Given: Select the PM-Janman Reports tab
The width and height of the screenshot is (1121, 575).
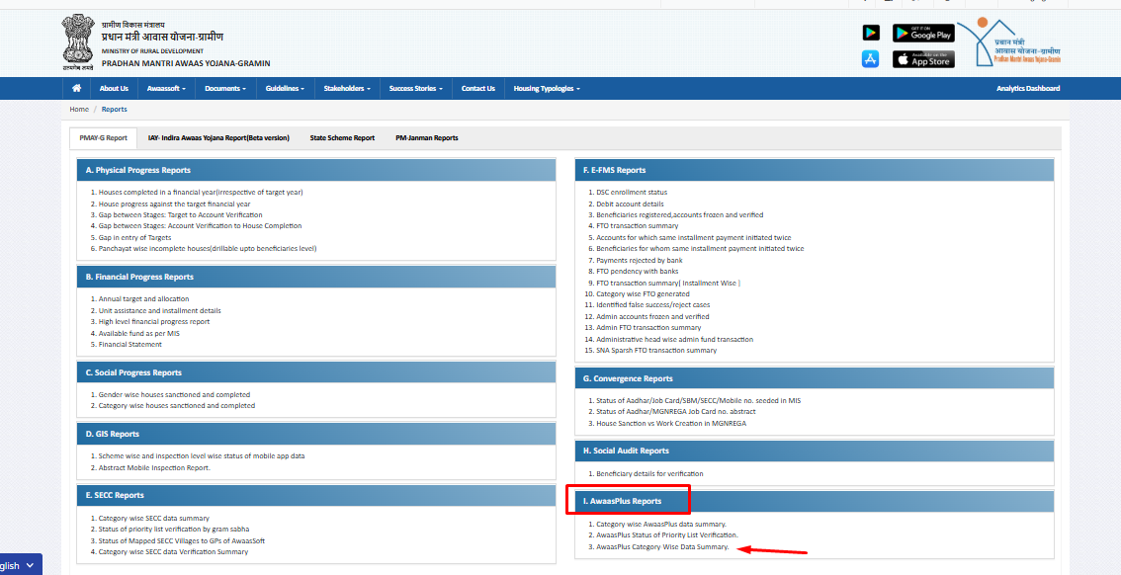Looking at the screenshot, I should pyautogui.click(x=426, y=138).
